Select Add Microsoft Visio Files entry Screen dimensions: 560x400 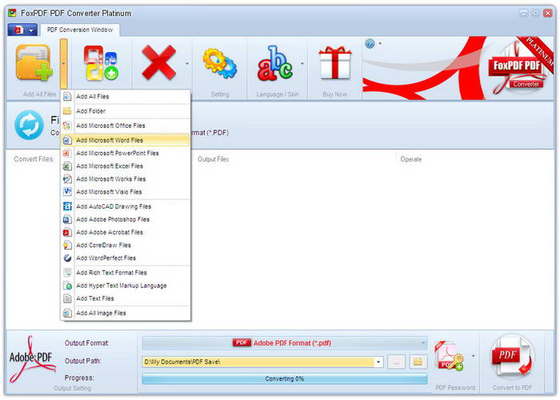click(x=126, y=192)
